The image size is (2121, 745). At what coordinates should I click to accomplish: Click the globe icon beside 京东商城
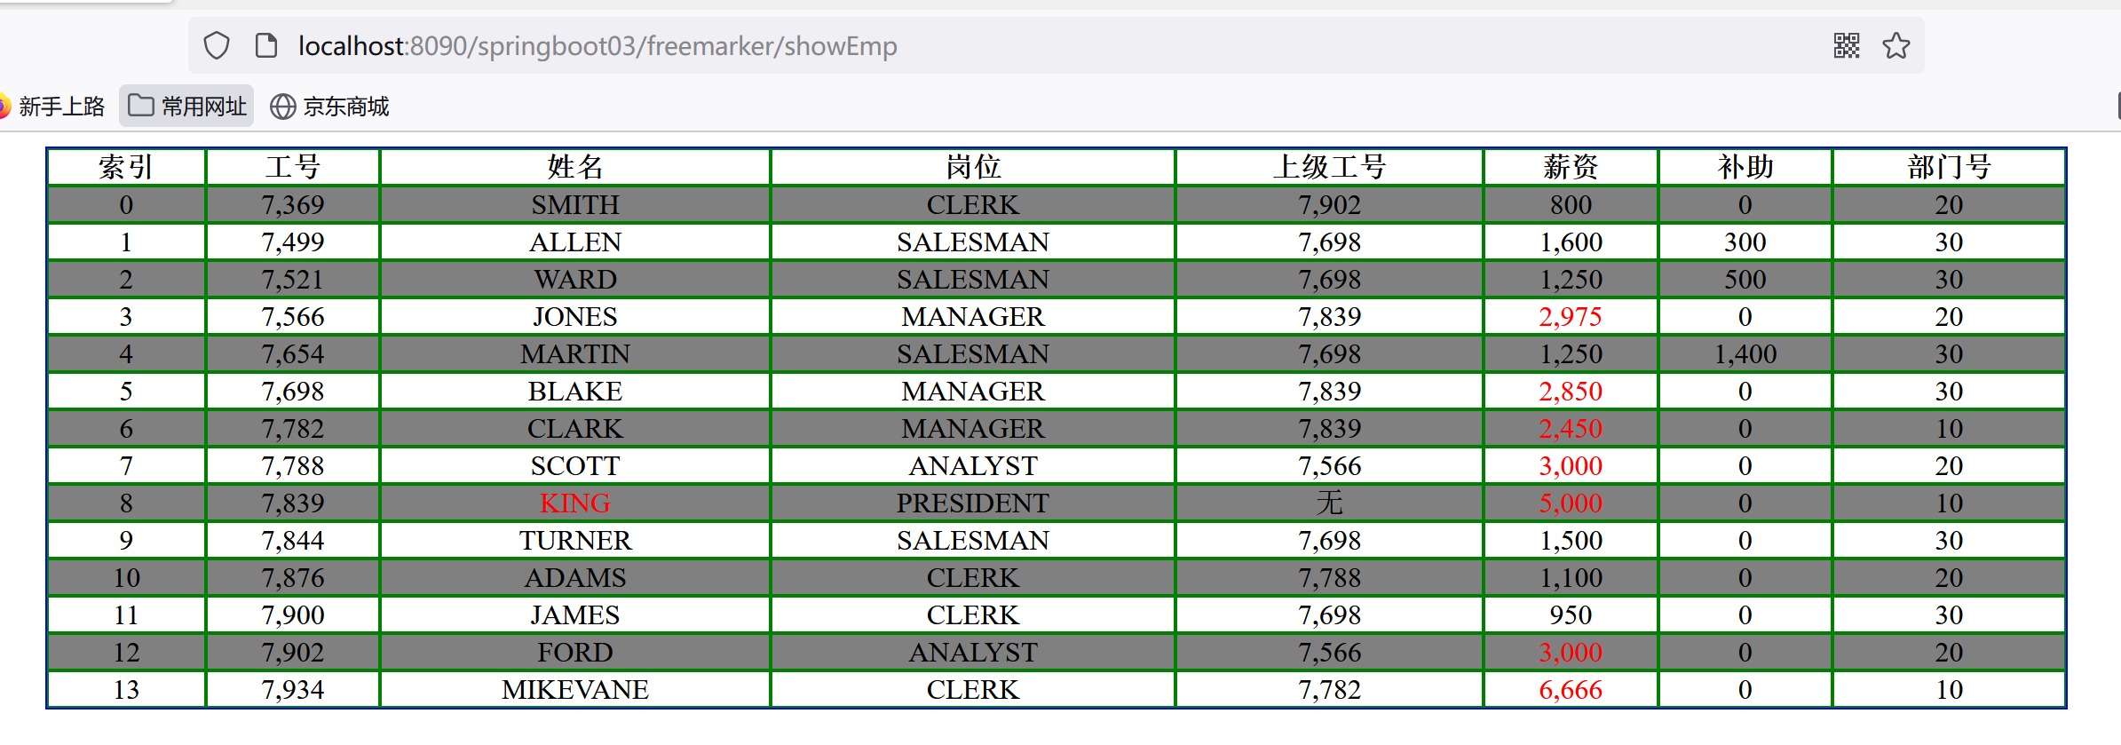282,107
